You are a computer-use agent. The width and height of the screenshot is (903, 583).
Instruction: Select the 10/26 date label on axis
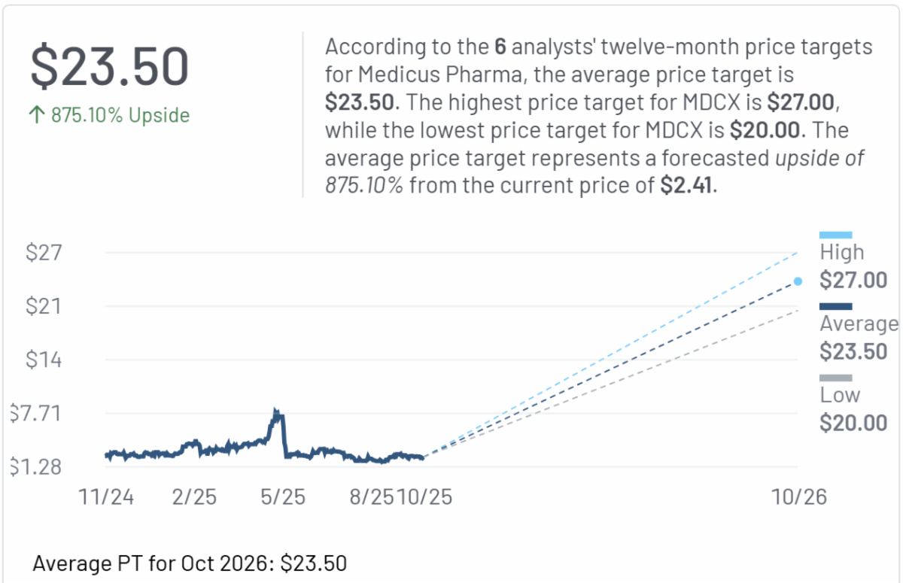click(799, 497)
